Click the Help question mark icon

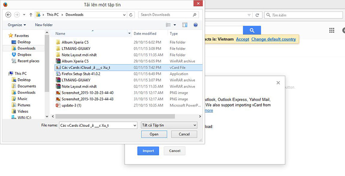pos(195,25)
